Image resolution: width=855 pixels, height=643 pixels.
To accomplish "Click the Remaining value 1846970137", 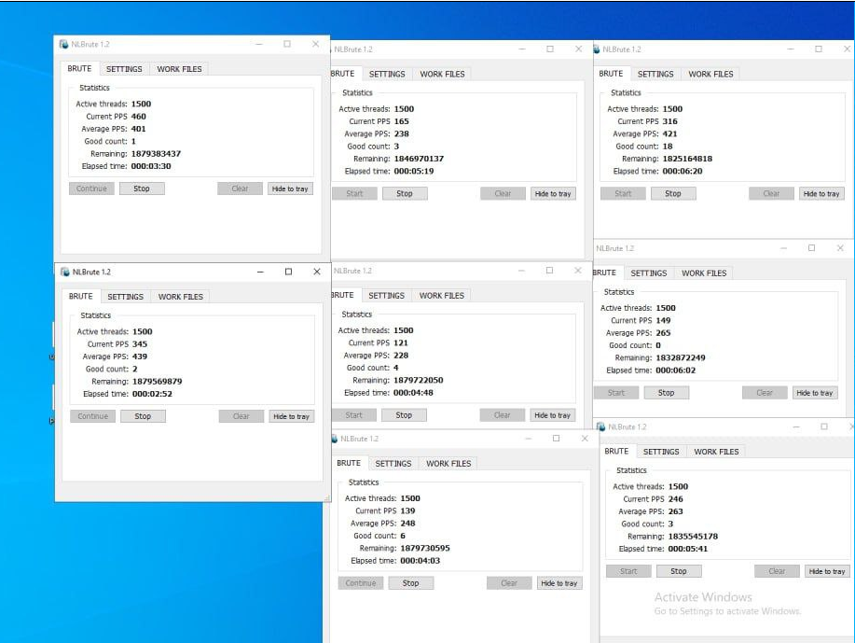I will tap(419, 159).
